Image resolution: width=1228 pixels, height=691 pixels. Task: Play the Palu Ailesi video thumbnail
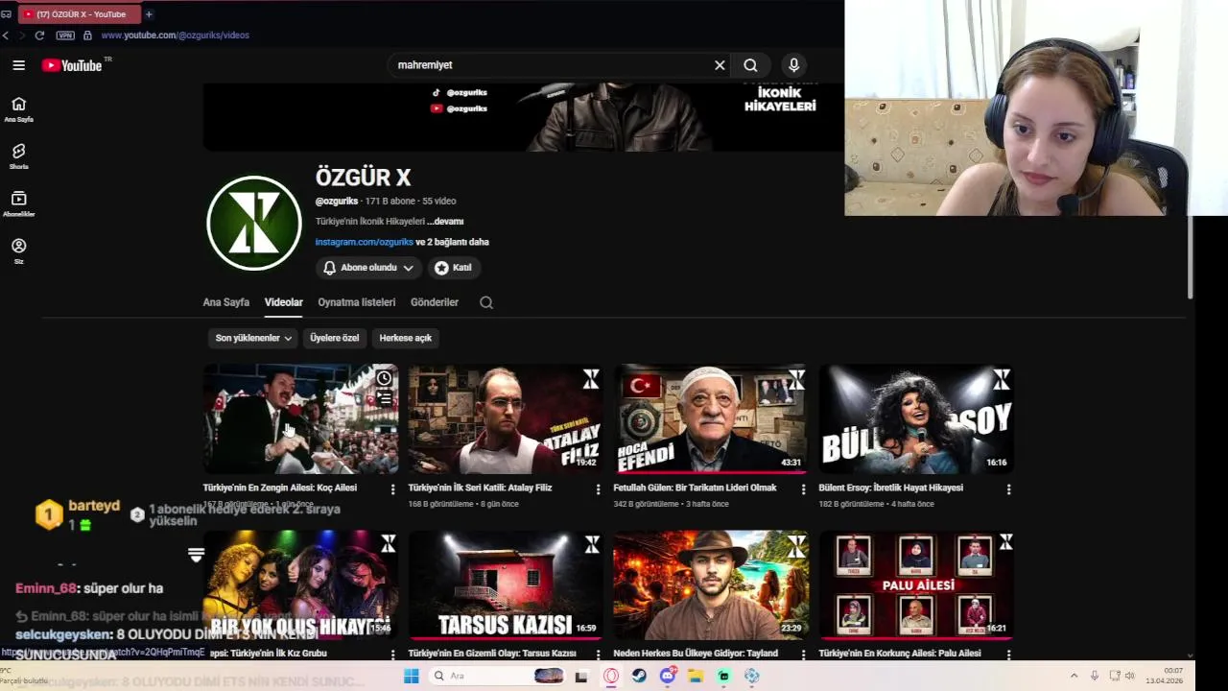(916, 585)
